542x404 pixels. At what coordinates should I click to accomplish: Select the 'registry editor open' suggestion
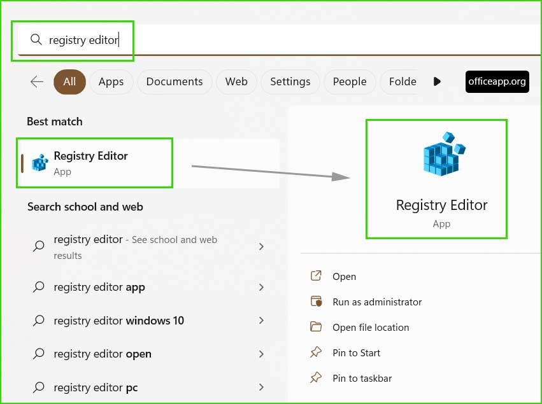click(x=148, y=354)
